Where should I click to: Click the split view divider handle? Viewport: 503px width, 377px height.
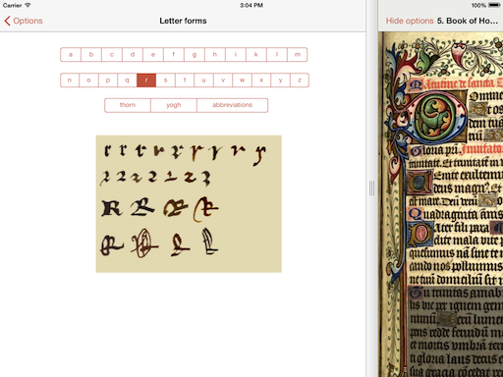click(371, 188)
